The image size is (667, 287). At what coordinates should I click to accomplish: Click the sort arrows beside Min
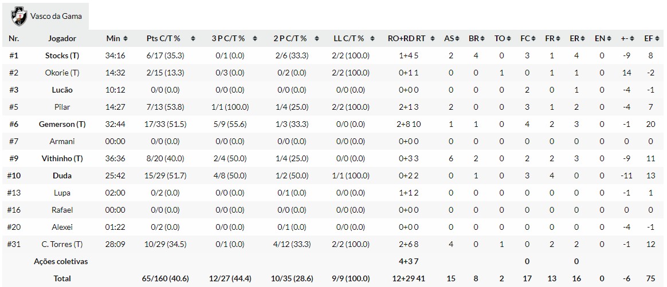coord(125,39)
